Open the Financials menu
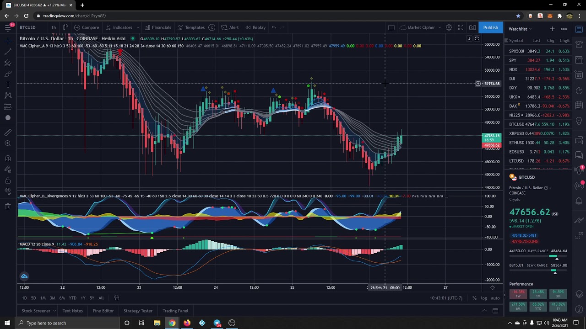The width and height of the screenshot is (586, 329). [x=157, y=27]
